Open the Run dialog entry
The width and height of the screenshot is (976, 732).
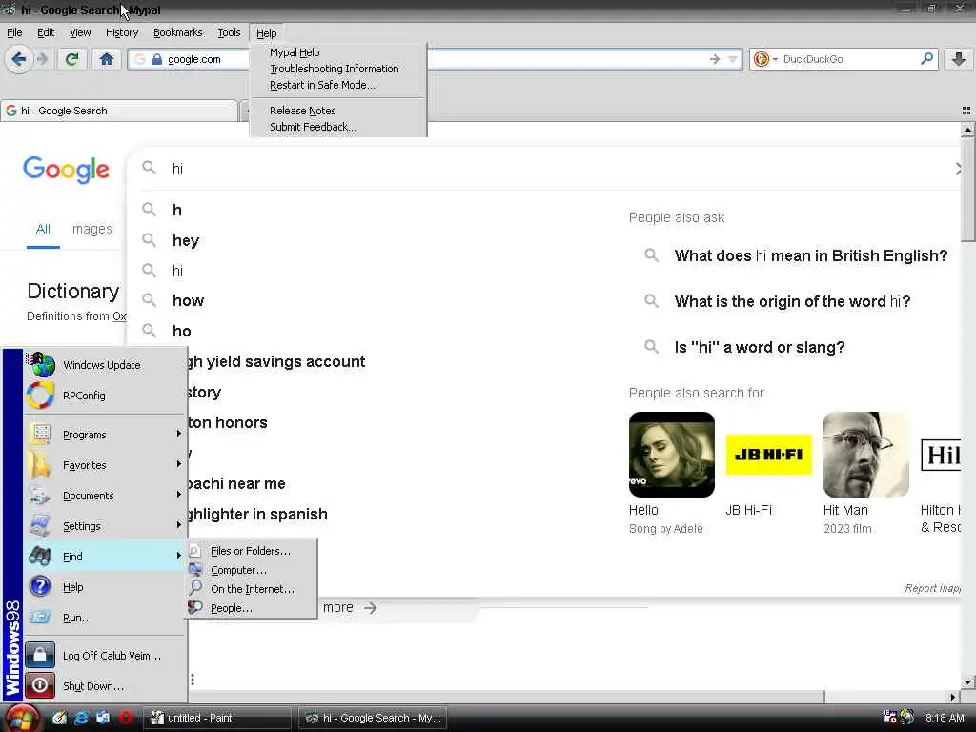coord(105,618)
